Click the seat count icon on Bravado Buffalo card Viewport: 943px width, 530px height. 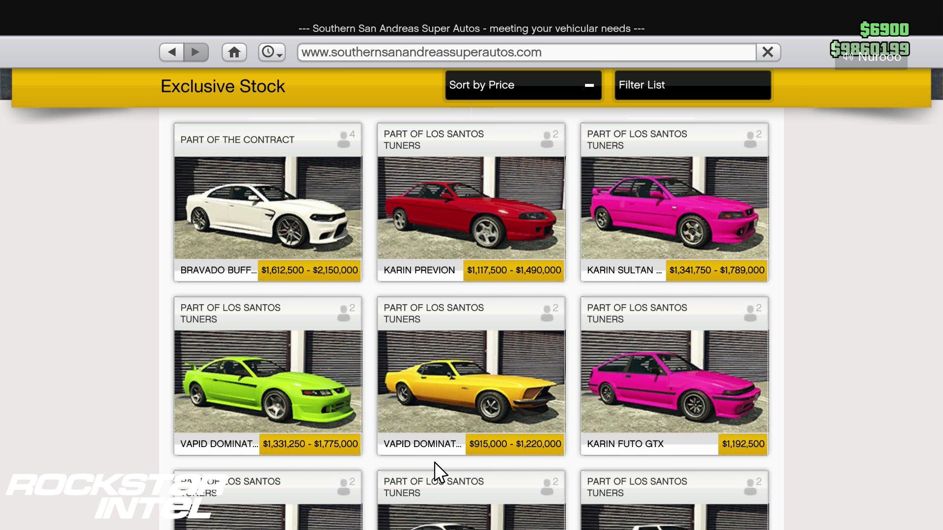pos(346,139)
